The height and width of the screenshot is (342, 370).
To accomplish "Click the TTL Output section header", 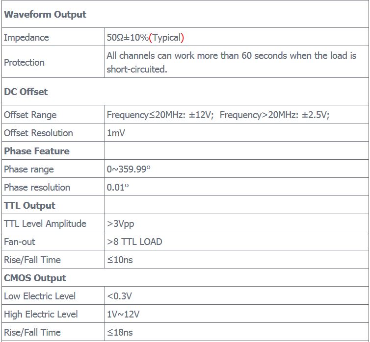I will (x=29, y=205).
